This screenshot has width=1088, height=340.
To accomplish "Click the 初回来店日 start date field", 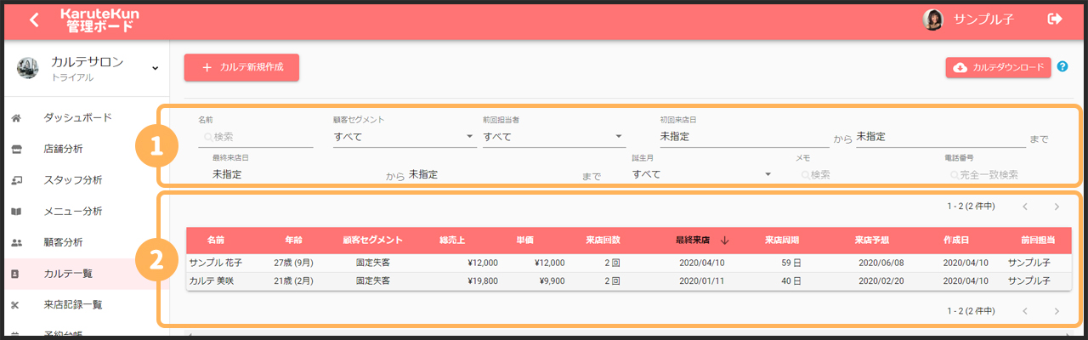I will 744,136.
